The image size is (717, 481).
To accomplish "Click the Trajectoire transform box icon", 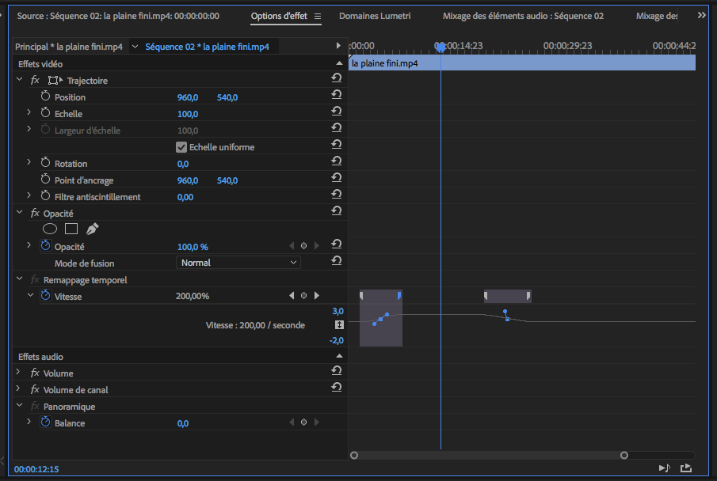I will click(55, 81).
